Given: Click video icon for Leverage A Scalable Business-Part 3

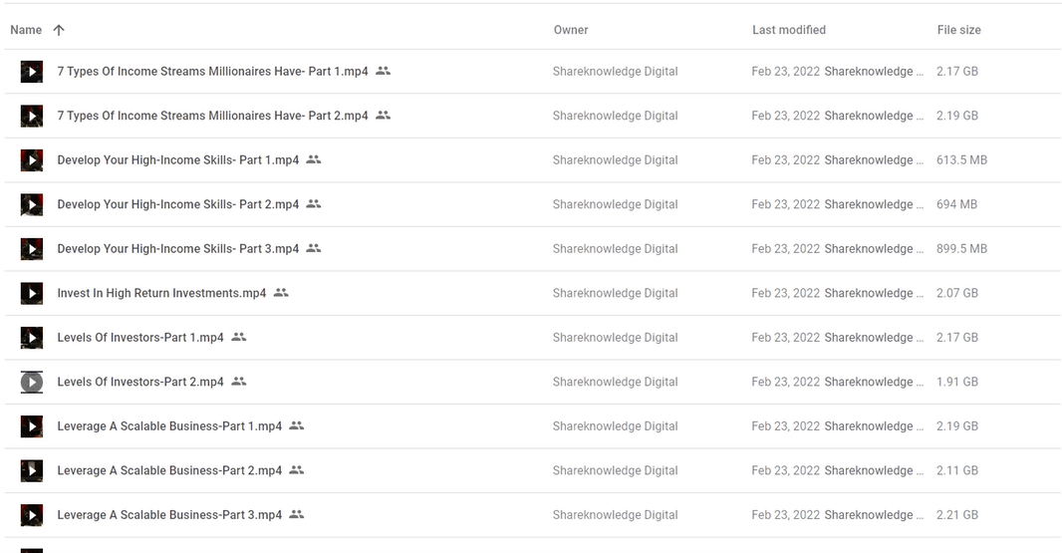Looking at the screenshot, I should click(32, 515).
